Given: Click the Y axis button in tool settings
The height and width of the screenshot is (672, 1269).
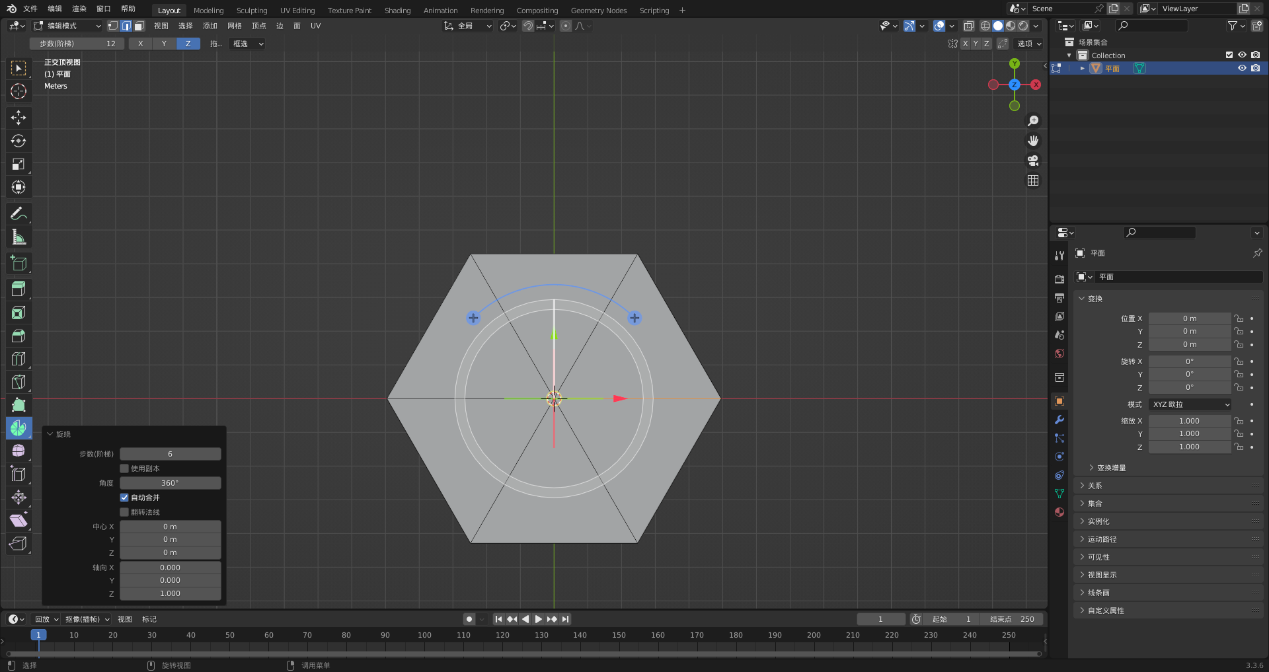Looking at the screenshot, I should click(164, 44).
